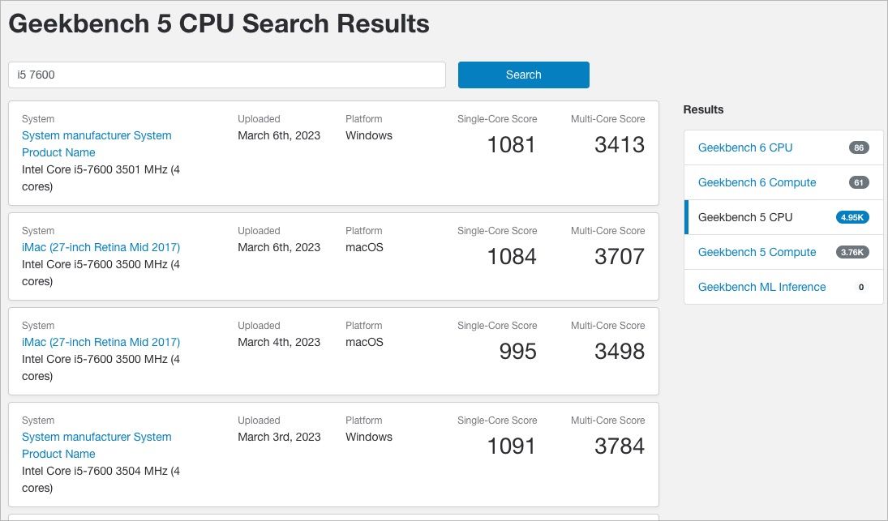Switch to Geekbench 6 CPU results
888x521 pixels.
tap(744, 147)
